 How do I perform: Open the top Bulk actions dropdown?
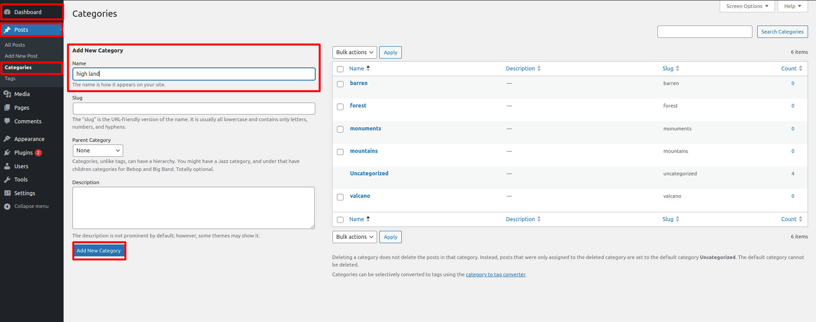coord(354,52)
